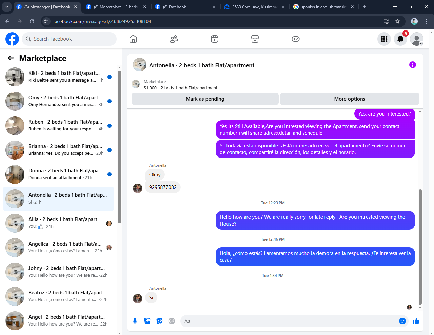Click the unread blue dot beside Ruben

click(x=110, y=126)
